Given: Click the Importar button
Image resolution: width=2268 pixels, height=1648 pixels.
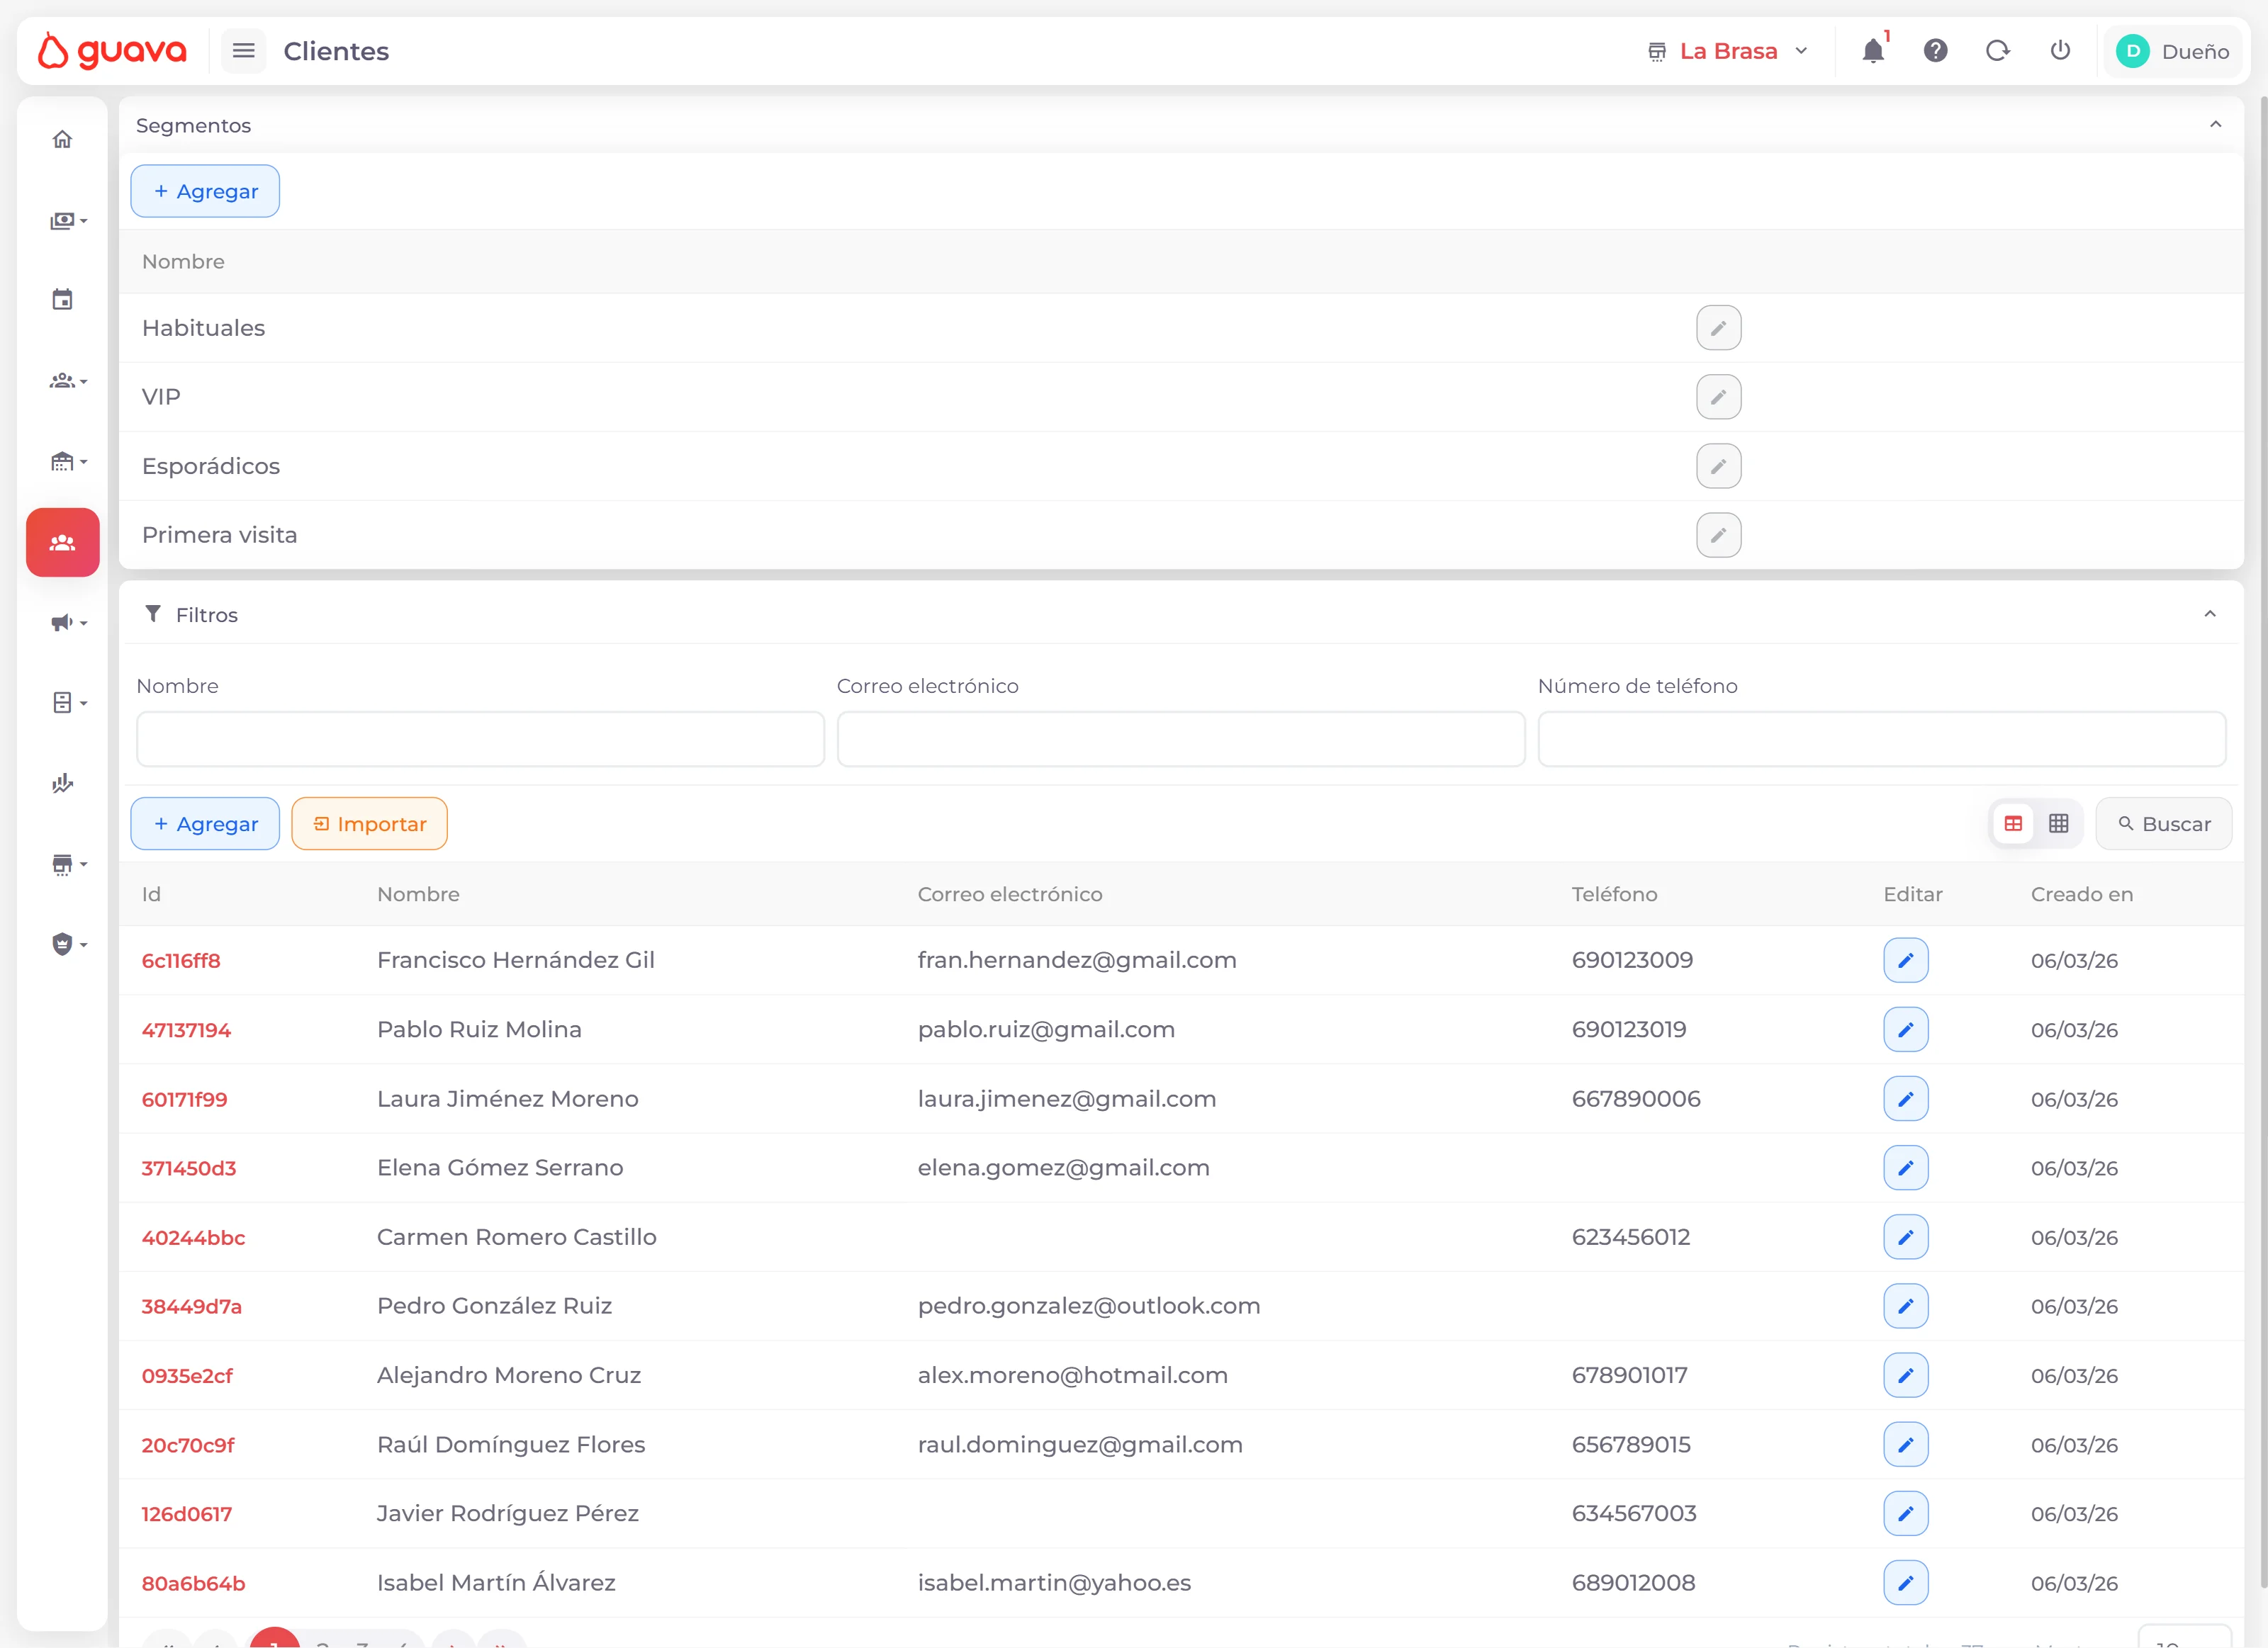Looking at the screenshot, I should click(x=369, y=823).
